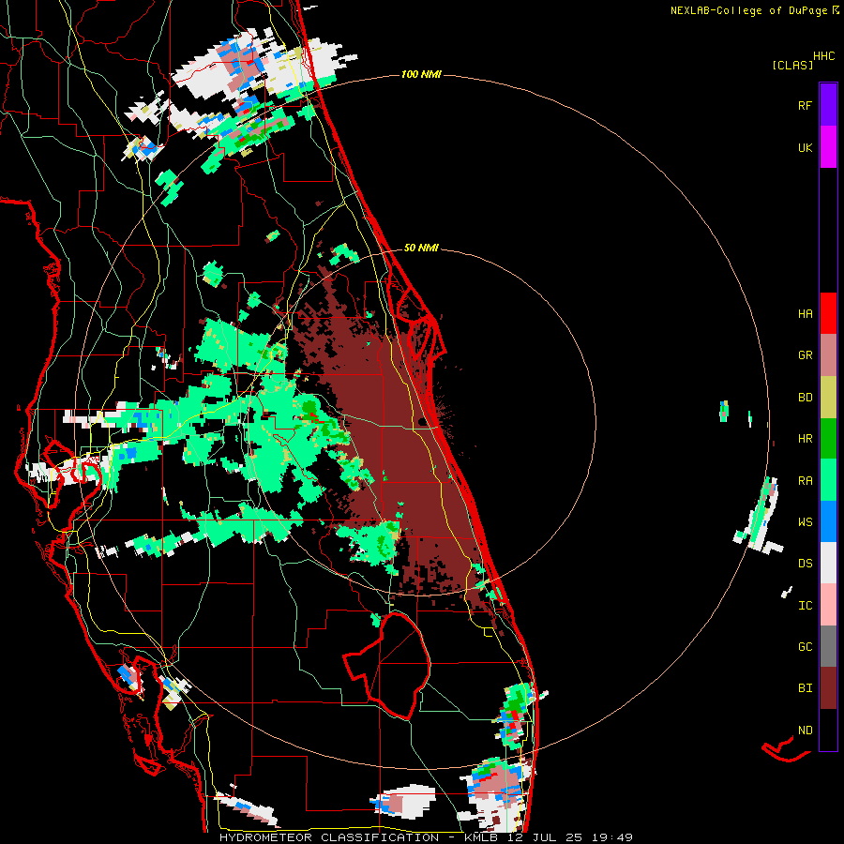This screenshot has width=844, height=844.
Task: Click the GC legend label
Action: click(x=805, y=647)
